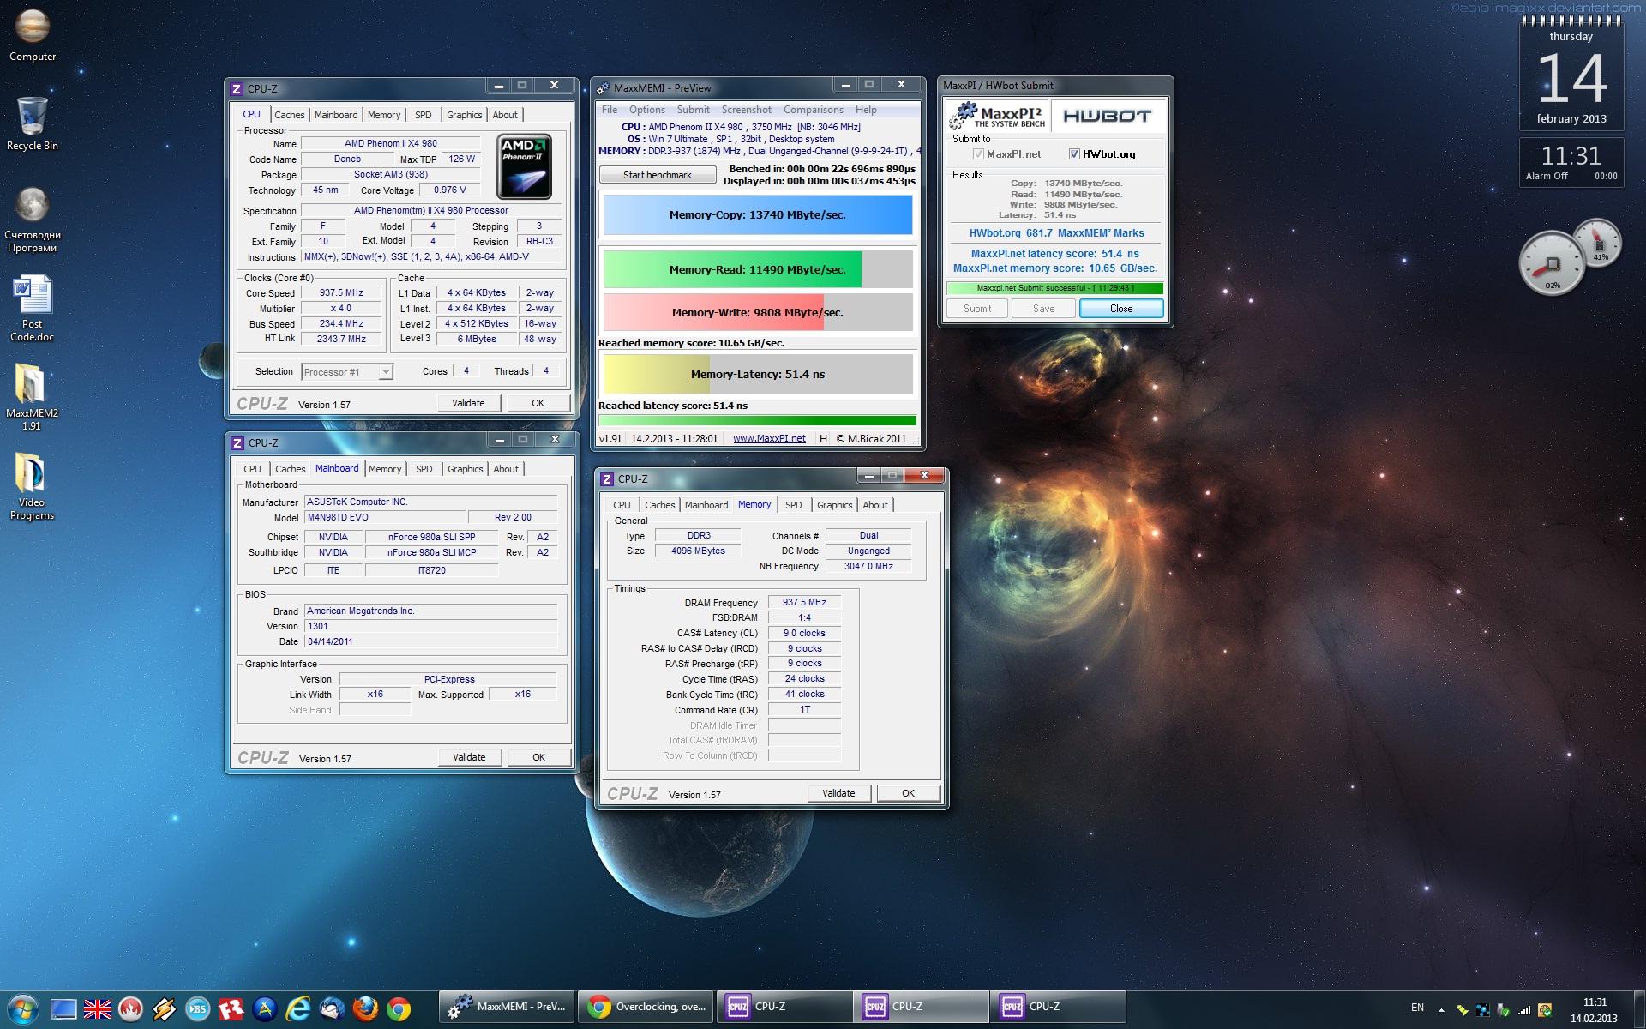Click the H button in MaxxMEM status bar

tap(823, 438)
